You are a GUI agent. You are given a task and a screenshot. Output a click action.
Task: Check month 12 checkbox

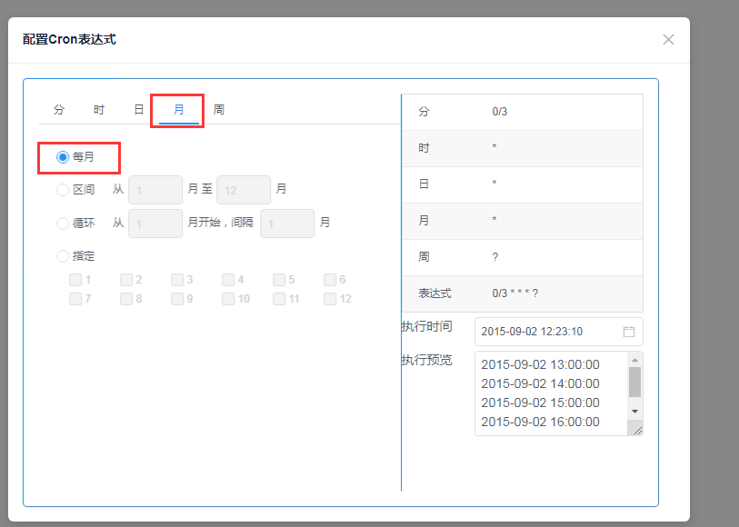pyautogui.click(x=330, y=299)
